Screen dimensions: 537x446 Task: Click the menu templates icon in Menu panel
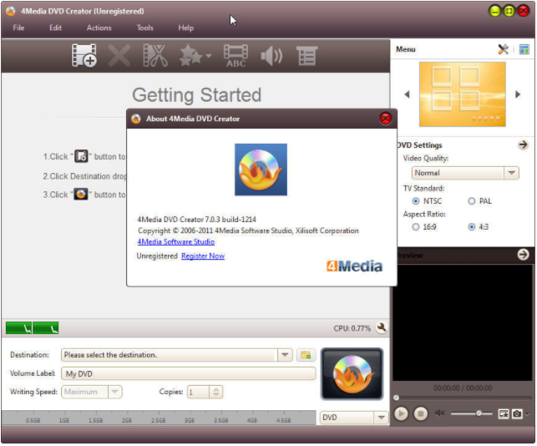[x=524, y=49]
